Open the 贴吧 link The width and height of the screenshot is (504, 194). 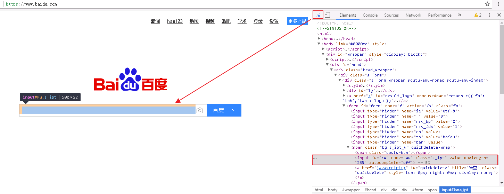click(226, 21)
